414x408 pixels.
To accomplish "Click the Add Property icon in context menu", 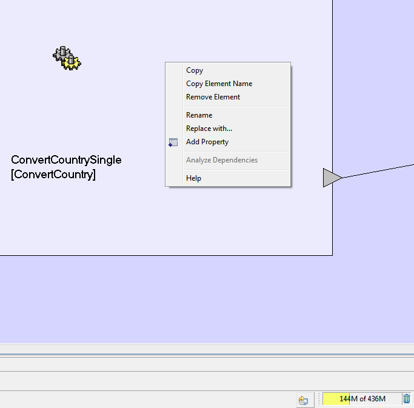I will [173, 142].
